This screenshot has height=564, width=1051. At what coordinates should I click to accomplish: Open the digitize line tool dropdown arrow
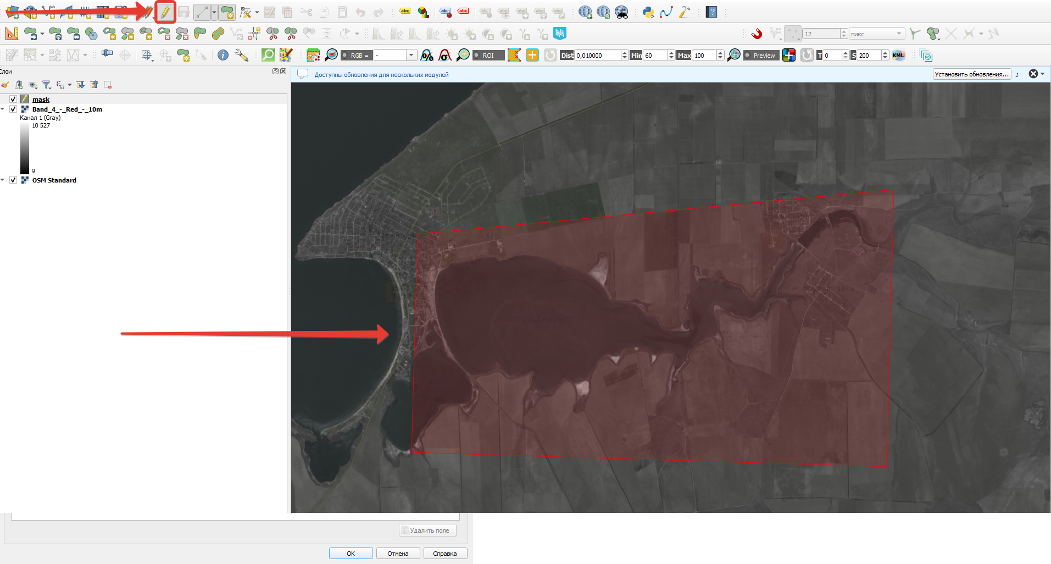(x=214, y=12)
